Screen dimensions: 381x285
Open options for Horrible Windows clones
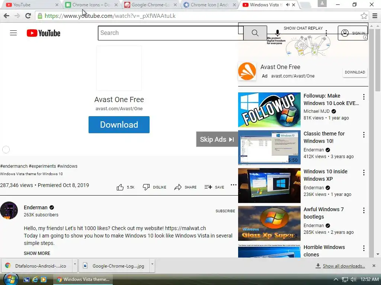(x=364, y=248)
